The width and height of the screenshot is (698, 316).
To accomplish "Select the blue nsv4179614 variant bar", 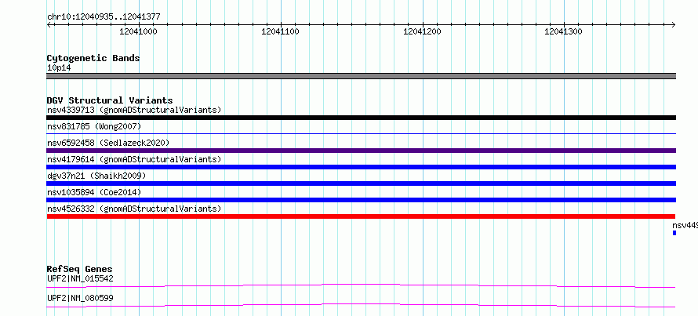I will (362, 167).
